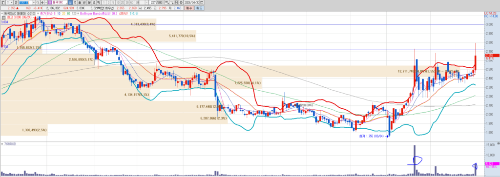
Task: Select minute (분) chart period
Action: pyautogui.click(x=89, y=2)
